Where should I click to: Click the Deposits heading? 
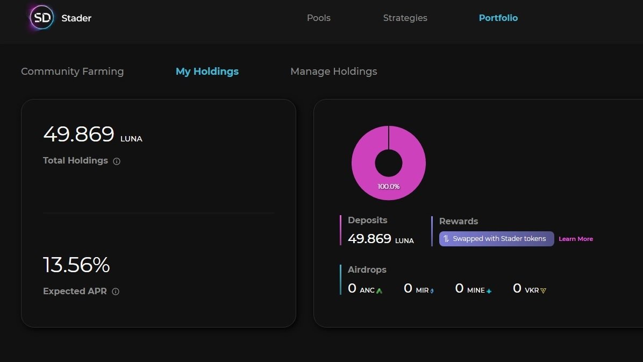click(367, 220)
